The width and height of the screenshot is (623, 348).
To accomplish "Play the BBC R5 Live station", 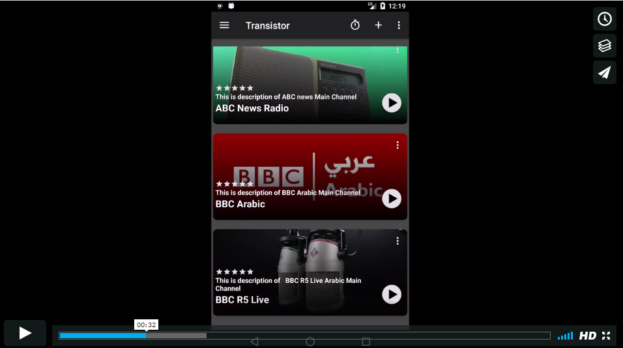I will click(392, 295).
